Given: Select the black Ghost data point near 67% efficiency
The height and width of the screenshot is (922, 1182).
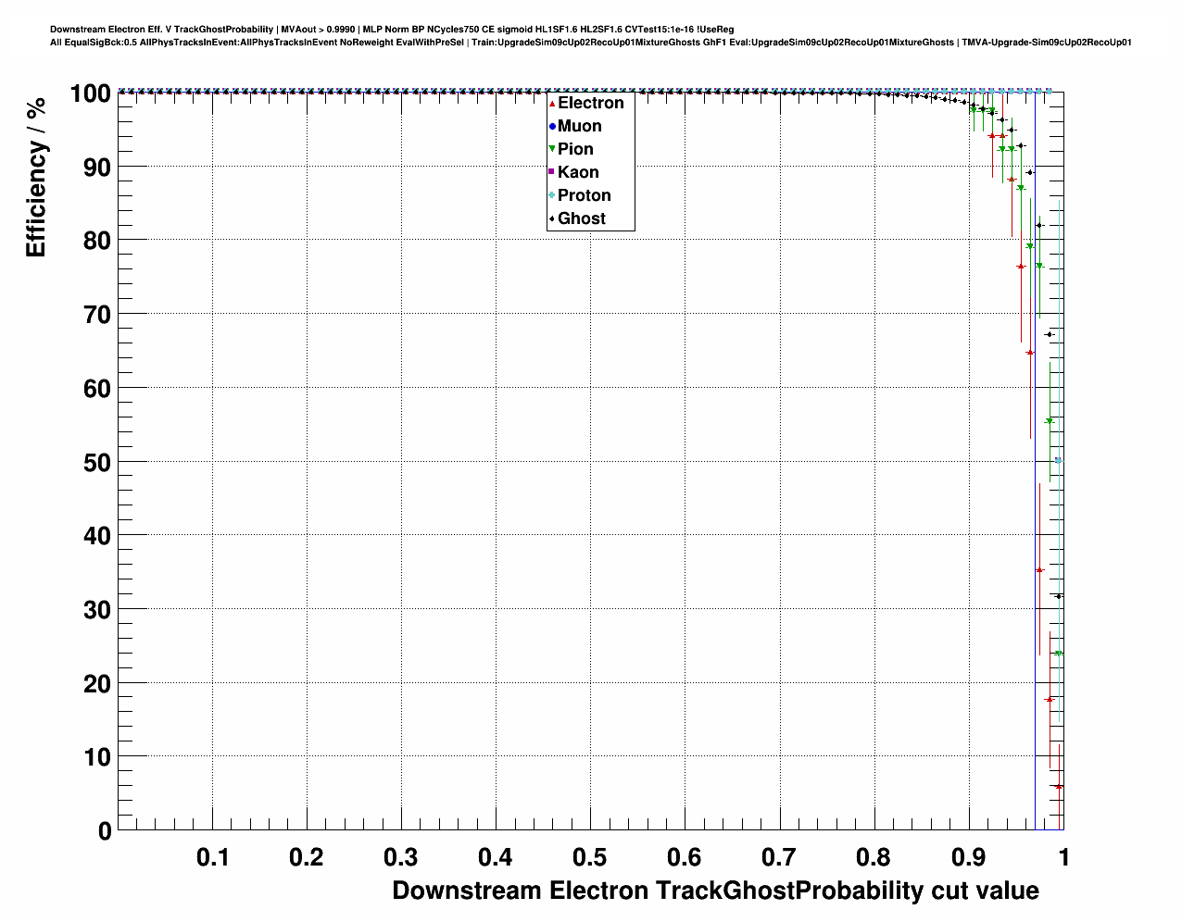Looking at the screenshot, I should [1049, 334].
